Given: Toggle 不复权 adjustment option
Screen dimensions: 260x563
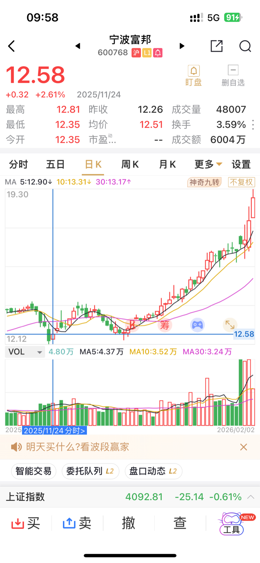Looking at the screenshot, I should click(x=242, y=182).
